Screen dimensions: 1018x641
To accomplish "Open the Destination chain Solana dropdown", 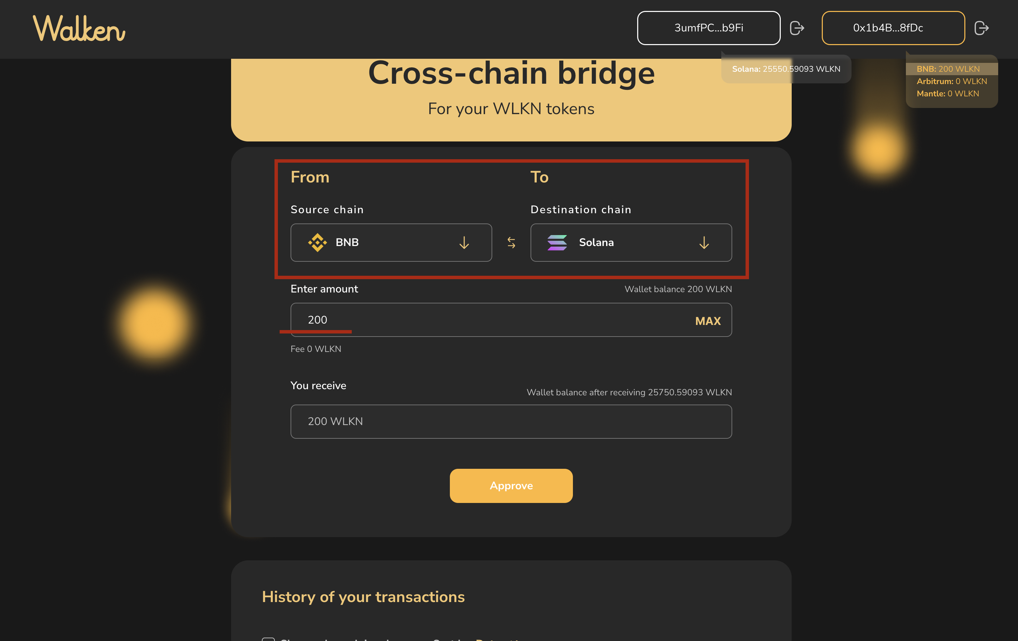I will click(x=630, y=243).
